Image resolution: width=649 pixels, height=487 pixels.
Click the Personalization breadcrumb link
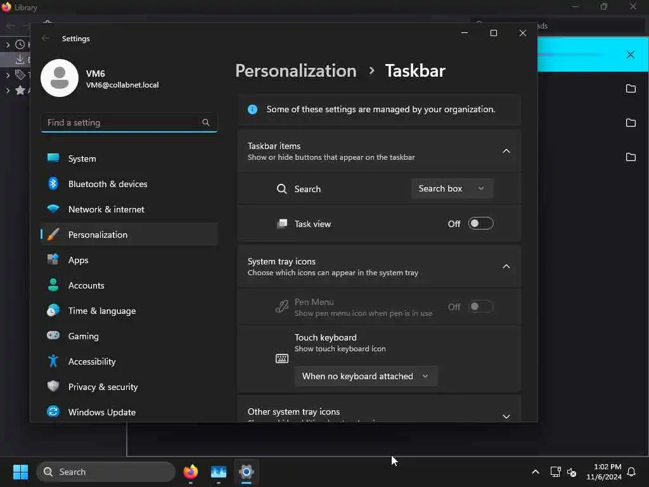tap(296, 71)
